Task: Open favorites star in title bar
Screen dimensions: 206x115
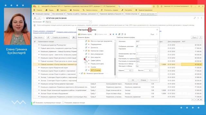Action: point(162,6)
